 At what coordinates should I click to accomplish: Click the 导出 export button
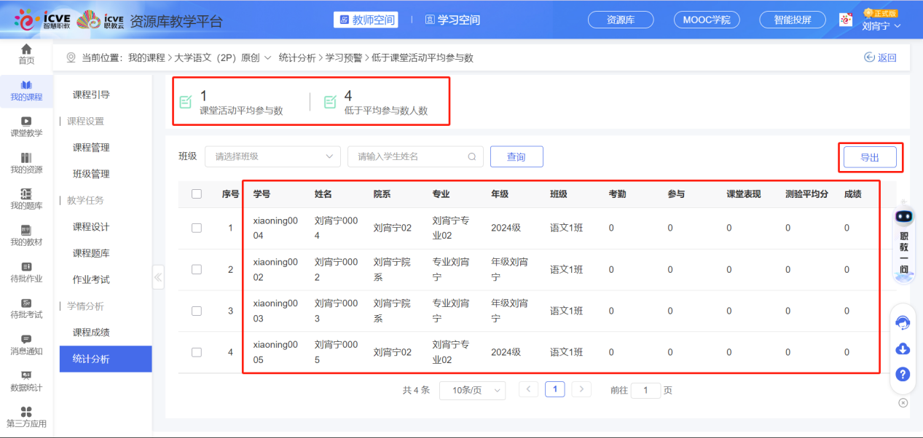[x=871, y=156]
